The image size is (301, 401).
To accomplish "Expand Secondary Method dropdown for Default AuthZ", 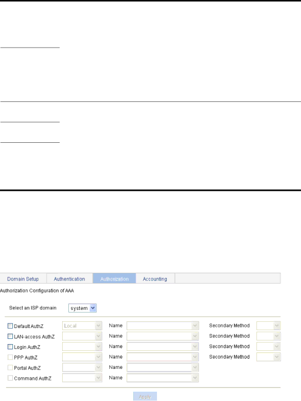I will (x=268, y=326).
